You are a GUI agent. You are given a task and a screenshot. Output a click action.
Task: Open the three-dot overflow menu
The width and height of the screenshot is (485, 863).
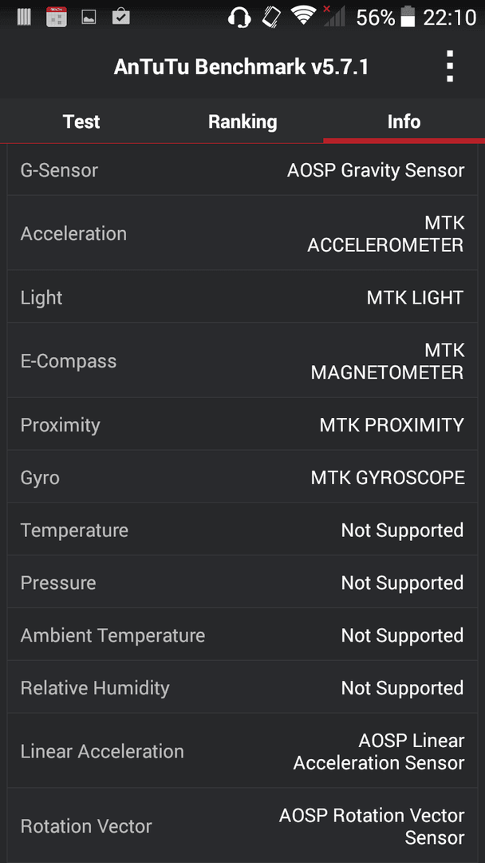pos(450,66)
